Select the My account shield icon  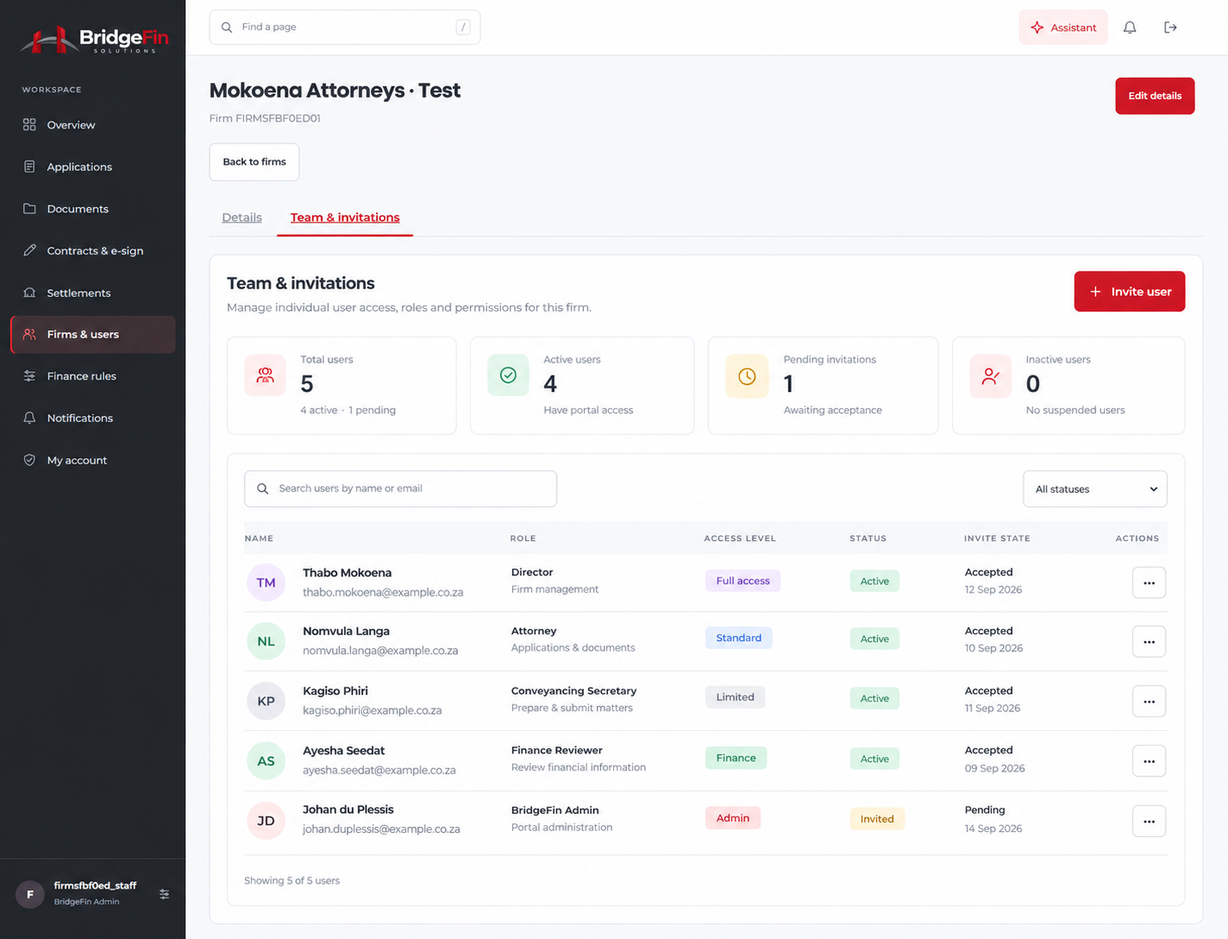pyautogui.click(x=30, y=460)
